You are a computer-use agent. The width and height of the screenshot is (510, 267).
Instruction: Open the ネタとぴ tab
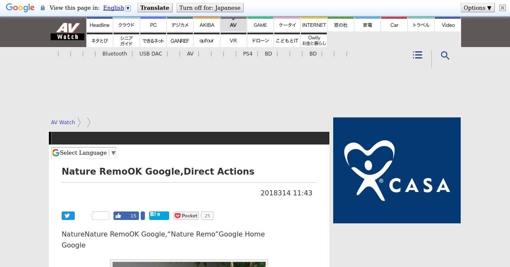coord(99,40)
